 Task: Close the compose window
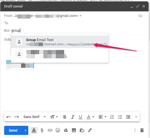(144, 6)
